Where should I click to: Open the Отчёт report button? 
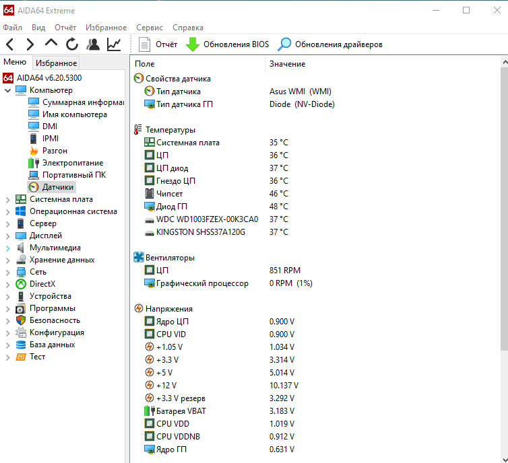point(158,44)
